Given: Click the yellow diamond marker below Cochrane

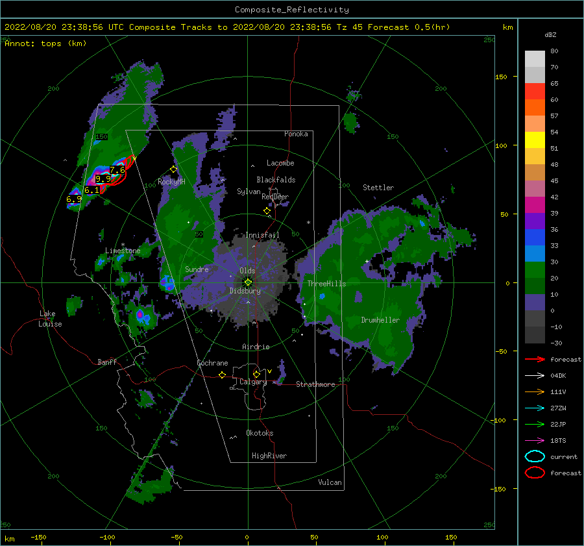Looking at the screenshot, I should click(x=222, y=375).
